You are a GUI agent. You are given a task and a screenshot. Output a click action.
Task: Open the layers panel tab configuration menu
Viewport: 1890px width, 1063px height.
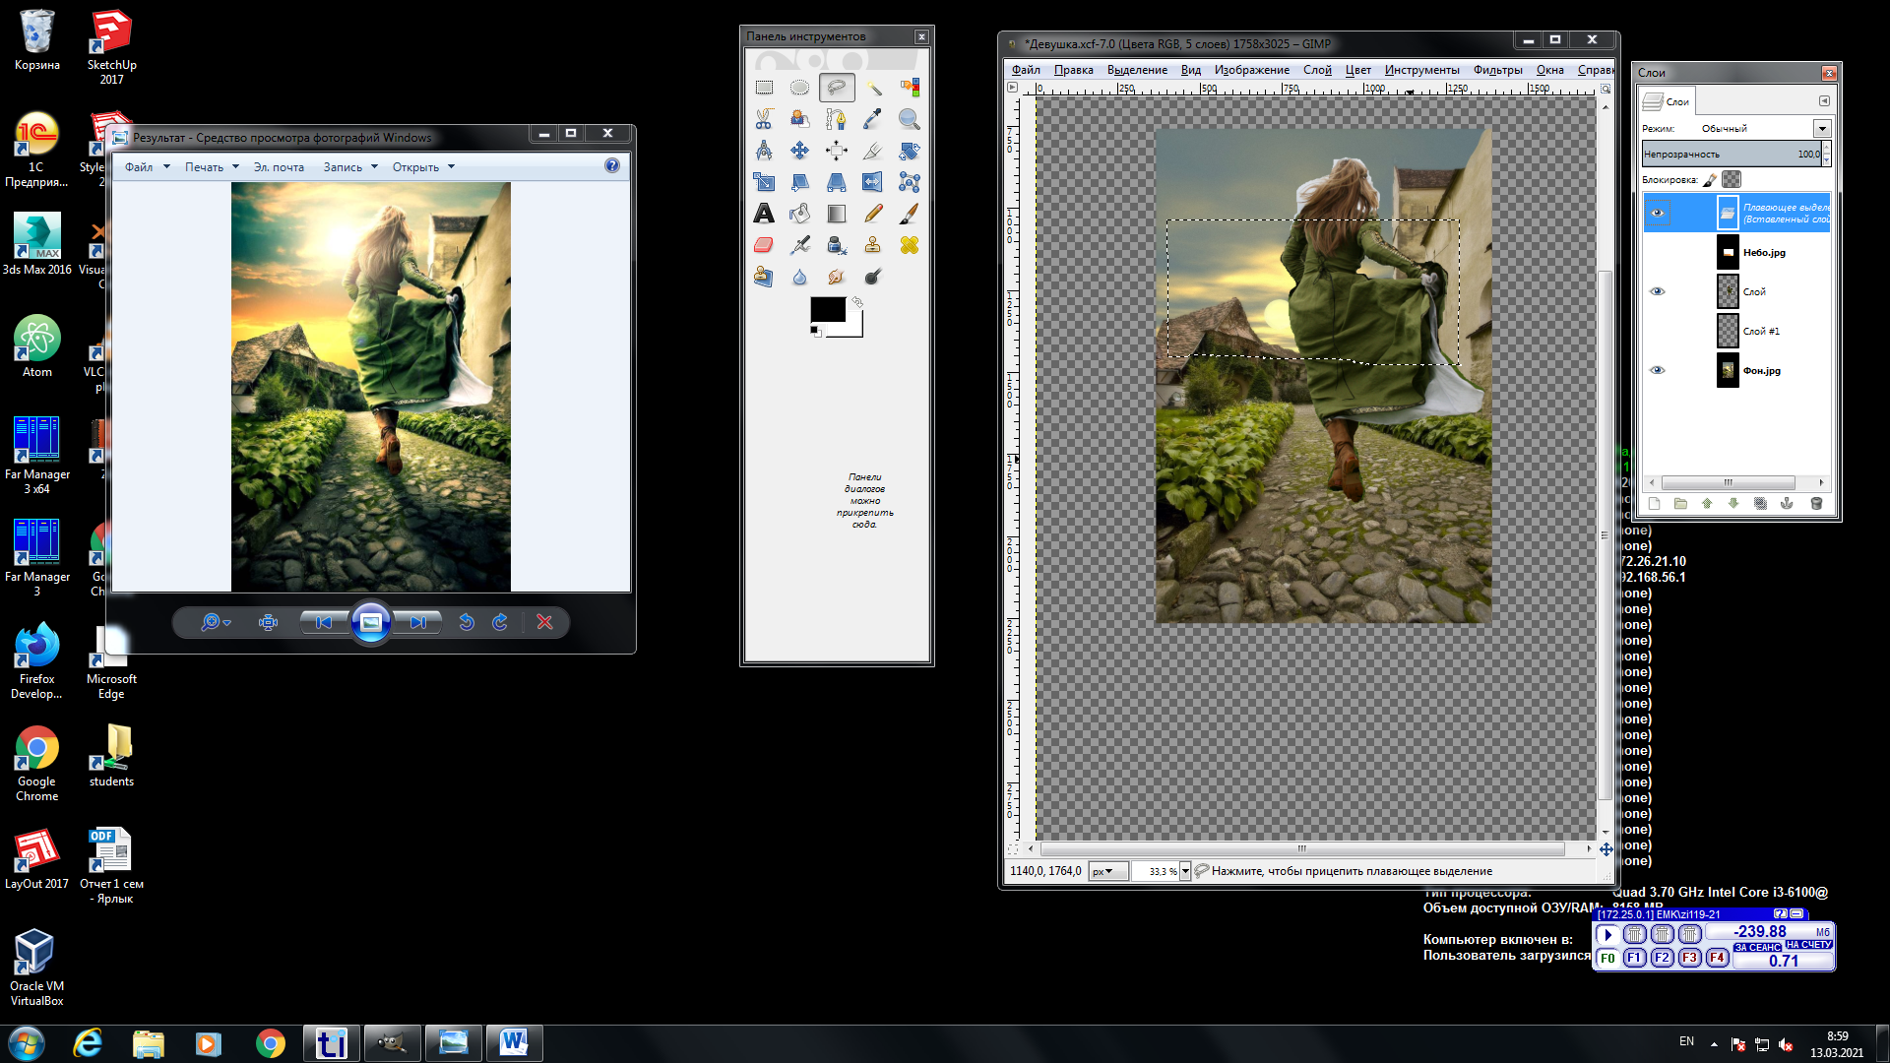point(1823,101)
